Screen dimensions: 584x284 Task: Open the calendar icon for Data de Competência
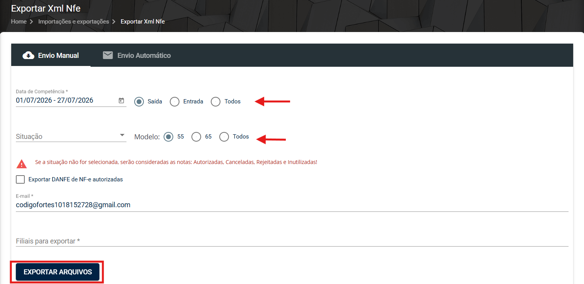point(121,100)
